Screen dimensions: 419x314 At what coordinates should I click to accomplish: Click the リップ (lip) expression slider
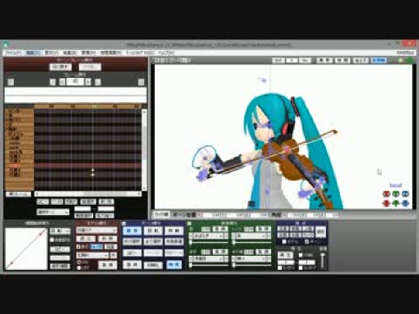[x=251, y=242]
